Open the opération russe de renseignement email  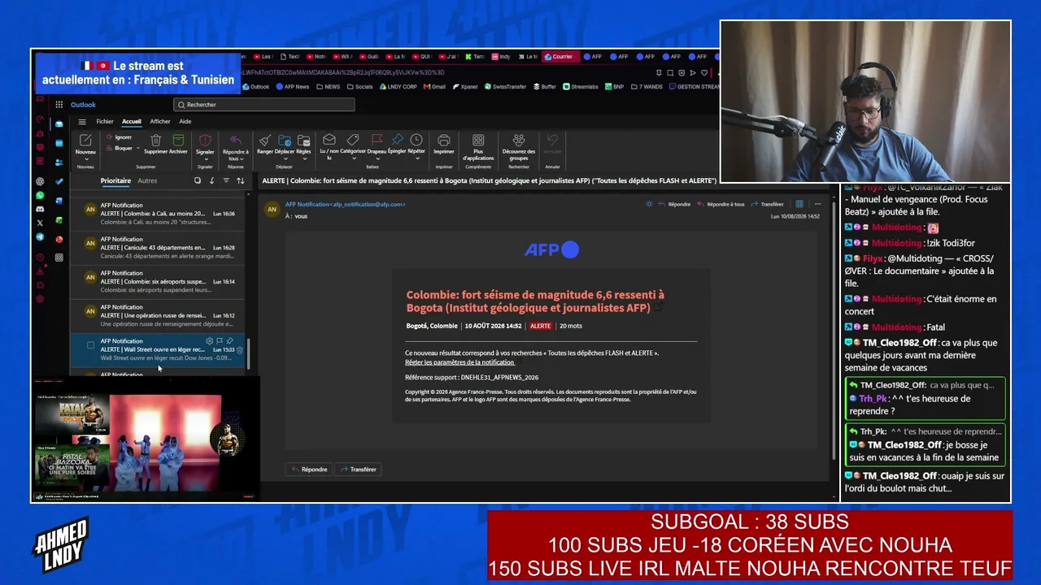pos(159,316)
